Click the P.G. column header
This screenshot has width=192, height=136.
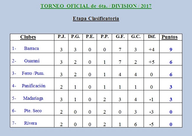(75, 37)
